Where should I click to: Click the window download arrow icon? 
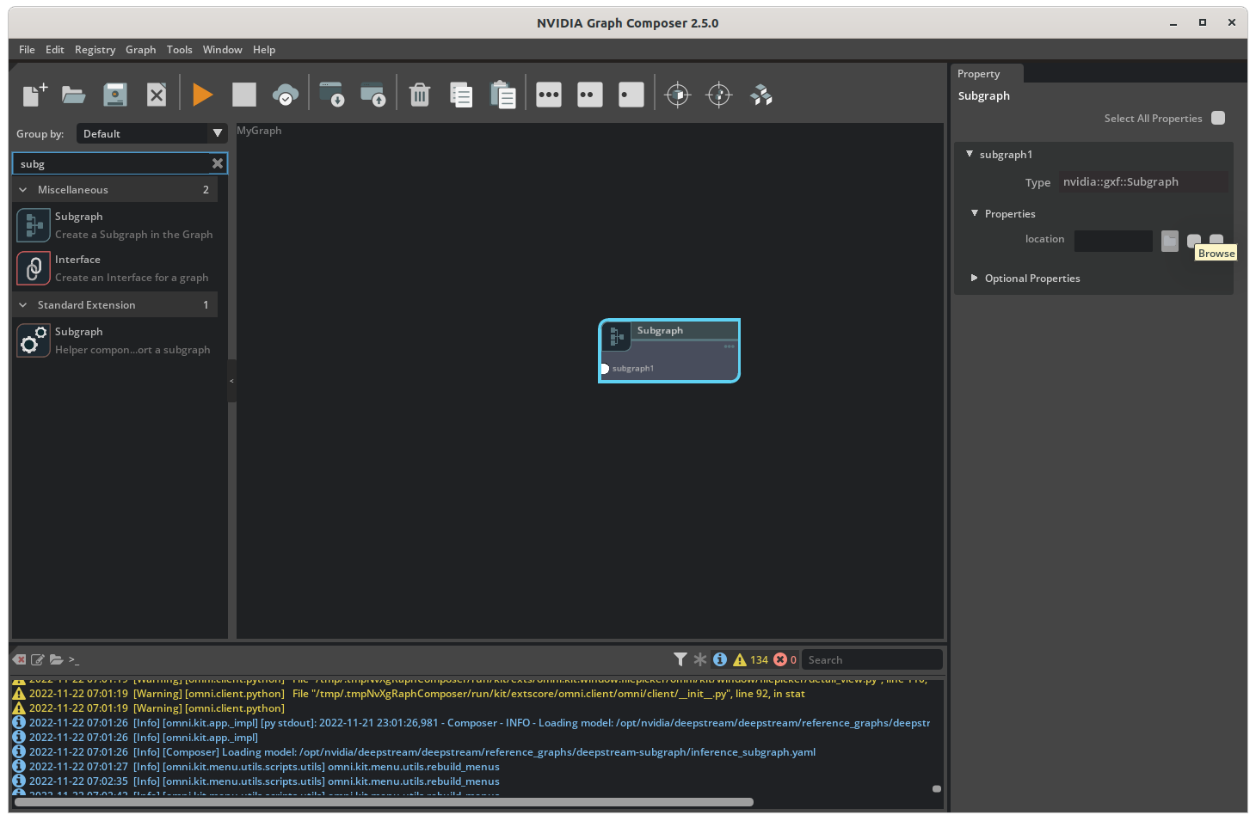tap(331, 95)
